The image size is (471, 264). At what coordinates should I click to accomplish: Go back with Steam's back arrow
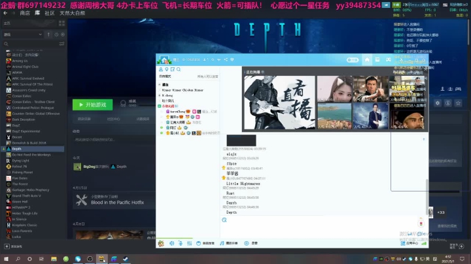click(x=5, y=13)
